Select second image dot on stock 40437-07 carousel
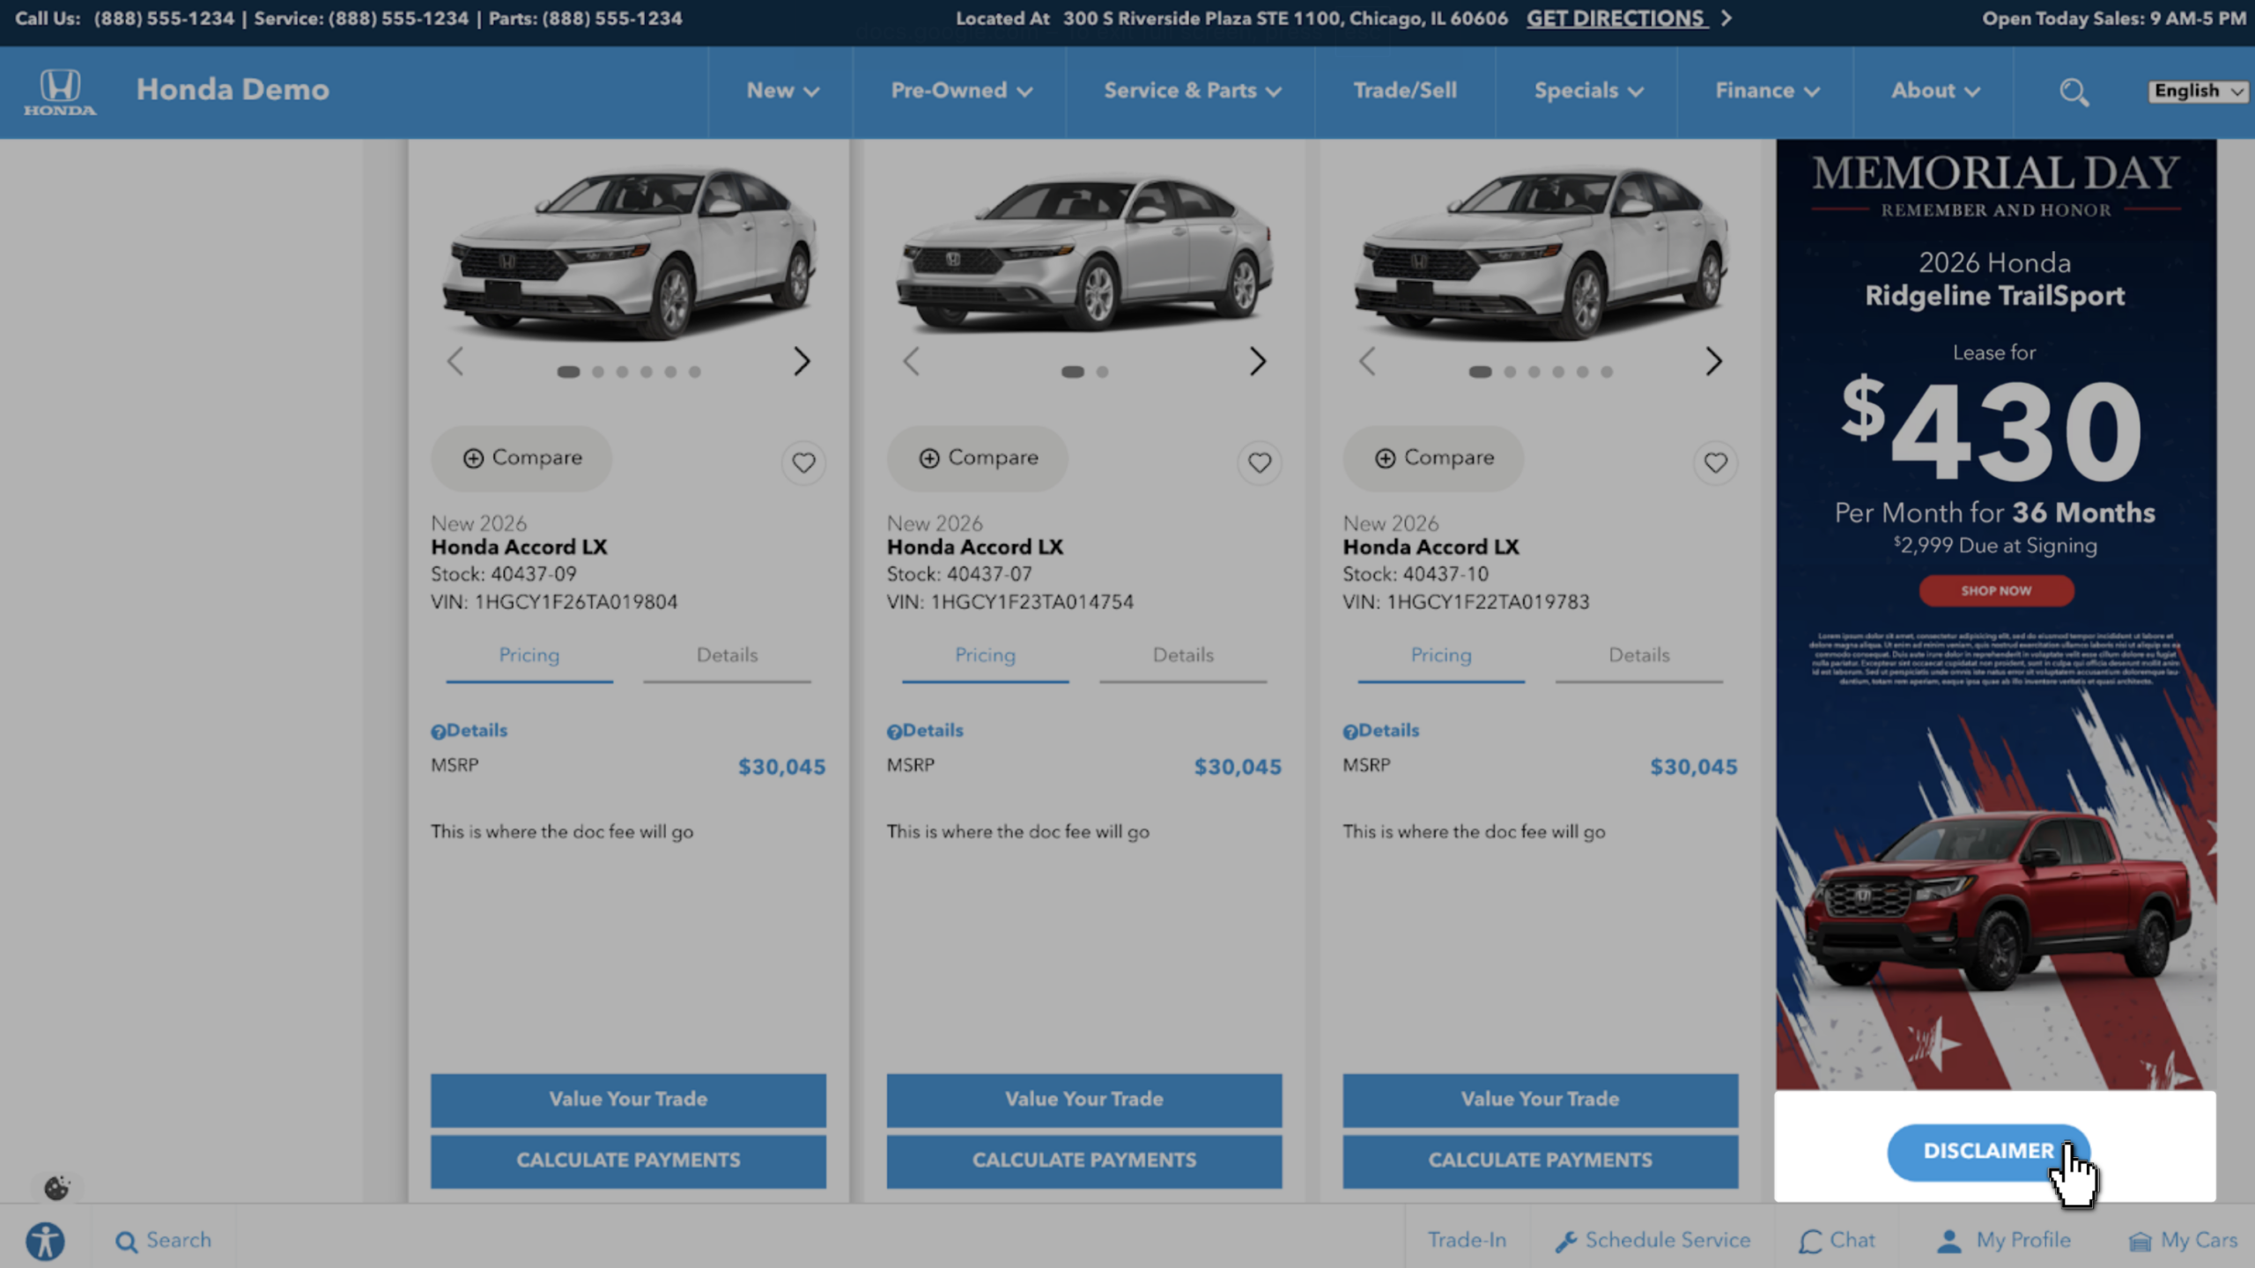The width and height of the screenshot is (2255, 1268). 1102,372
